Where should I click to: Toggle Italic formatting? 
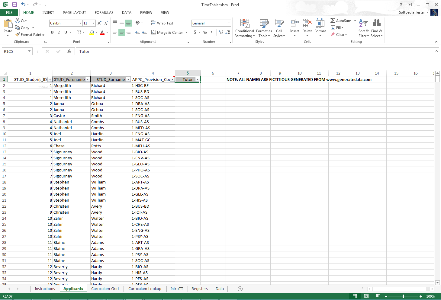(x=59, y=32)
